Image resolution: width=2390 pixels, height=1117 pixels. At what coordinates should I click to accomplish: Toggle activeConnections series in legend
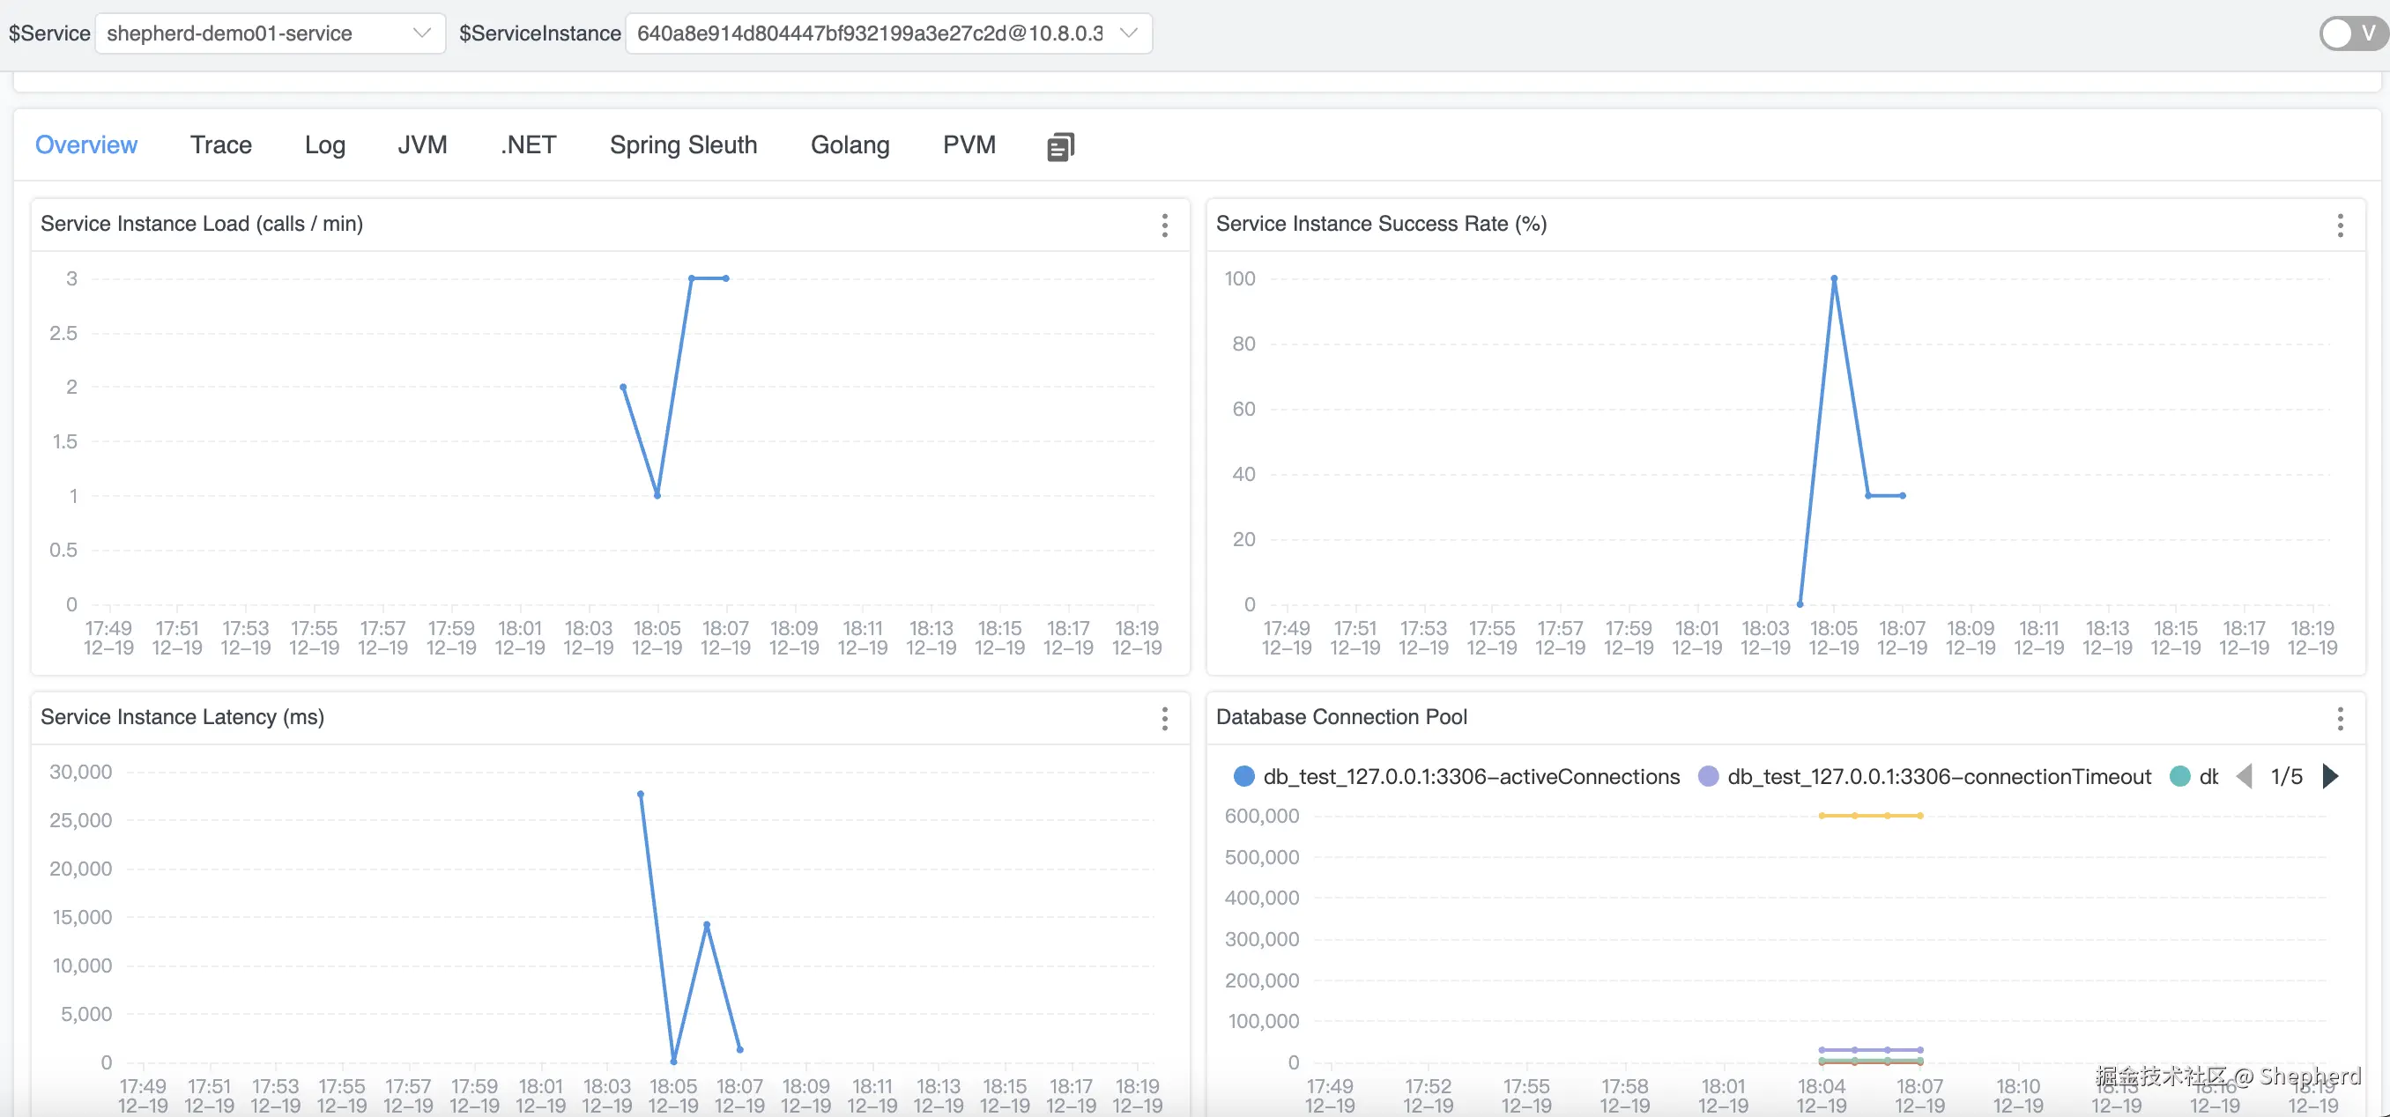1471,776
